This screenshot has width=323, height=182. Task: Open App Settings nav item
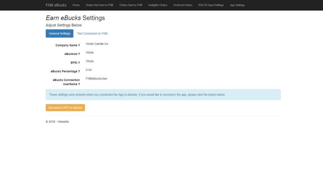pos(237,5)
